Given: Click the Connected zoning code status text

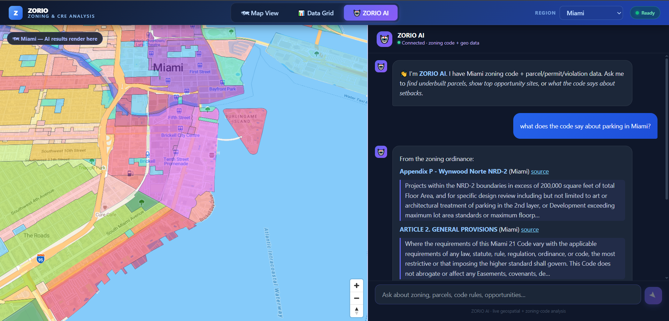Looking at the screenshot, I should click(440, 43).
